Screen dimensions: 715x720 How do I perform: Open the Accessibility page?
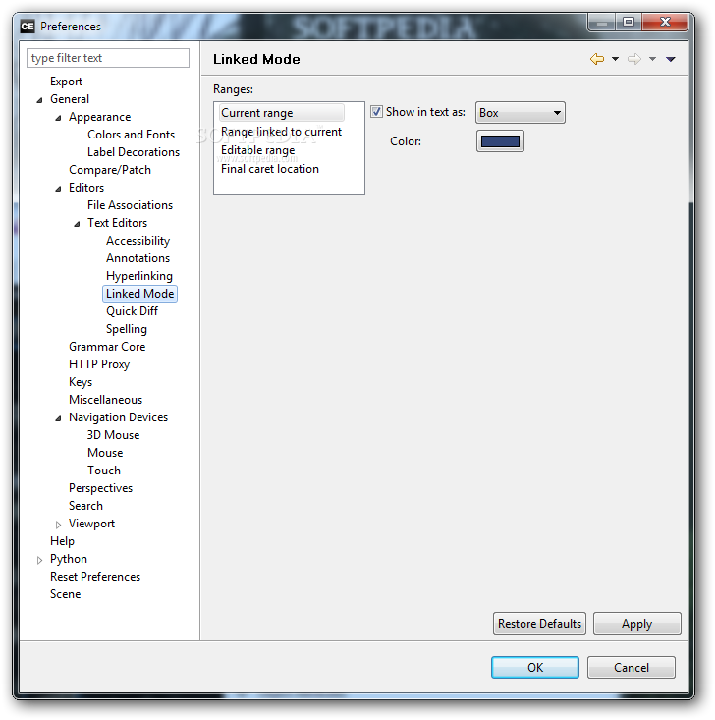coord(137,241)
